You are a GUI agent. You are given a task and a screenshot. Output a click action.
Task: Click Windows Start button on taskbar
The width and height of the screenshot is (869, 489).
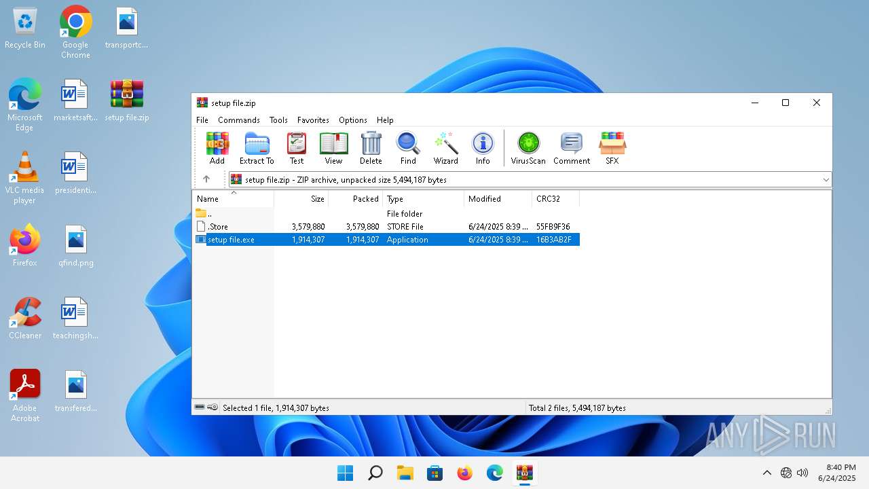point(345,473)
